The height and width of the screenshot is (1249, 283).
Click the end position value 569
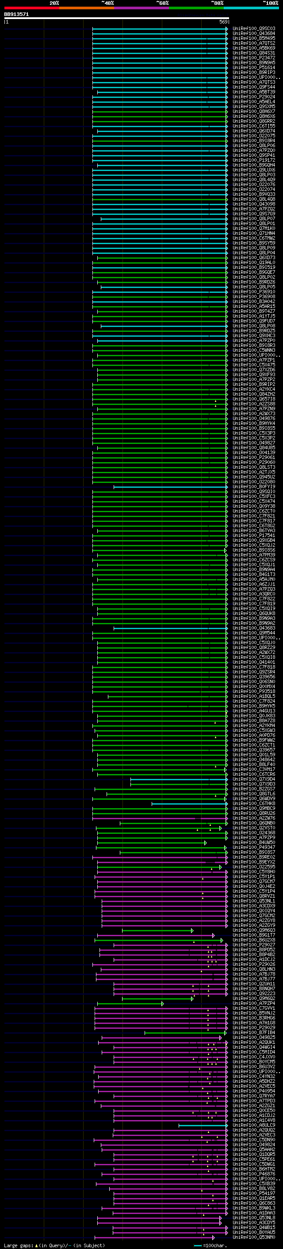(x=223, y=22)
